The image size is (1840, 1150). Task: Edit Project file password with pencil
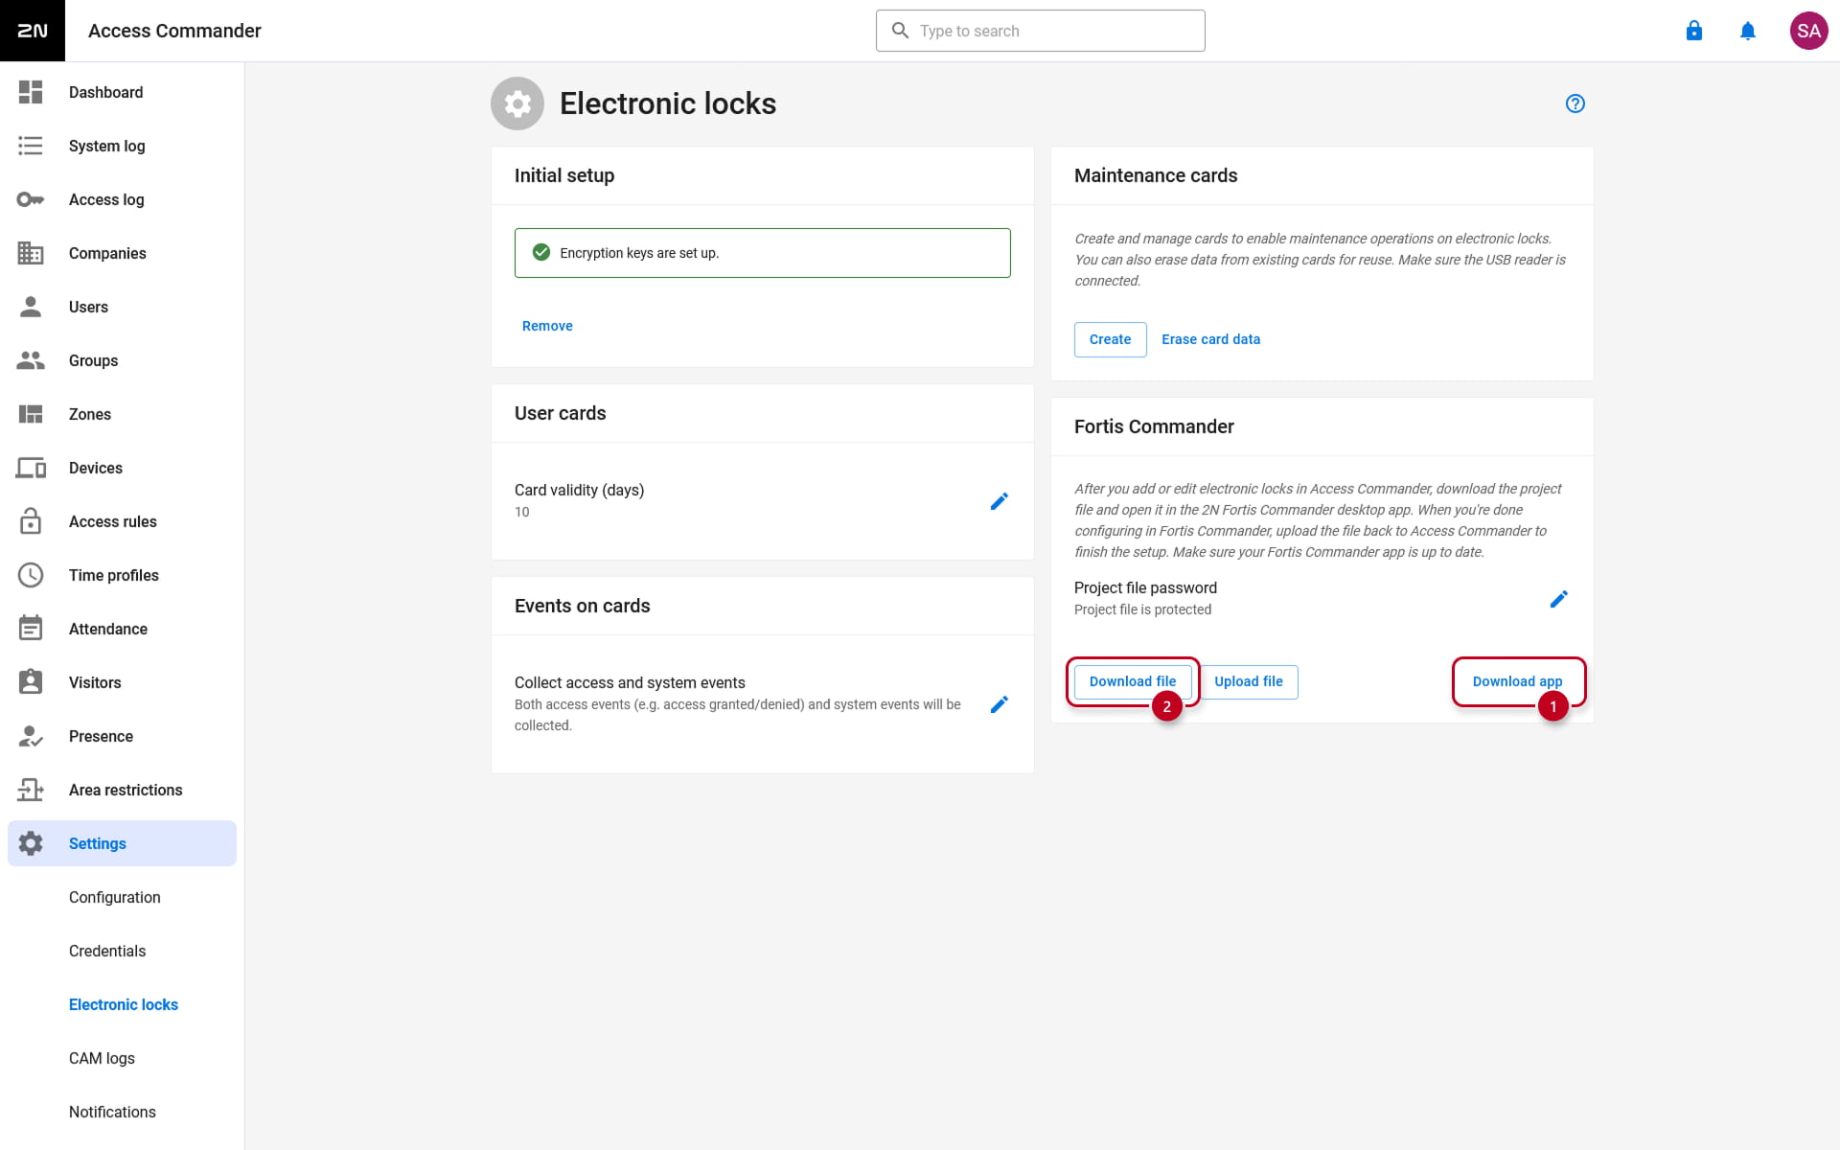coord(1558,599)
